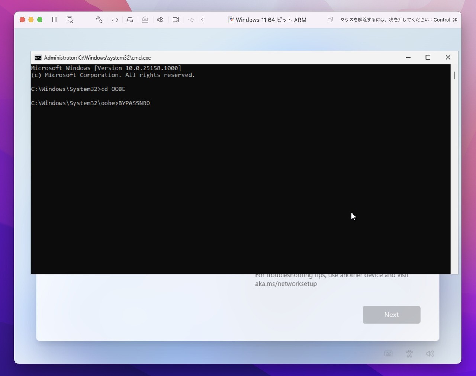Click the 'cd OOBE' command line

tap(78, 89)
